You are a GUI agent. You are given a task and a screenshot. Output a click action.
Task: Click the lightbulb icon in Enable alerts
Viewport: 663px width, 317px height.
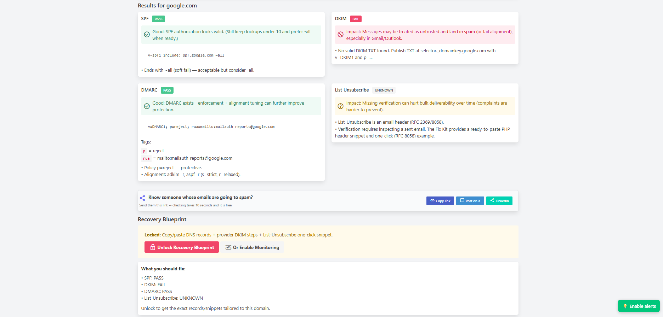625,306
